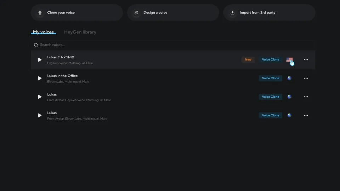Click Voice Clone tag on Lukas HeyGen avatar row
The width and height of the screenshot is (340, 191).
(x=270, y=97)
